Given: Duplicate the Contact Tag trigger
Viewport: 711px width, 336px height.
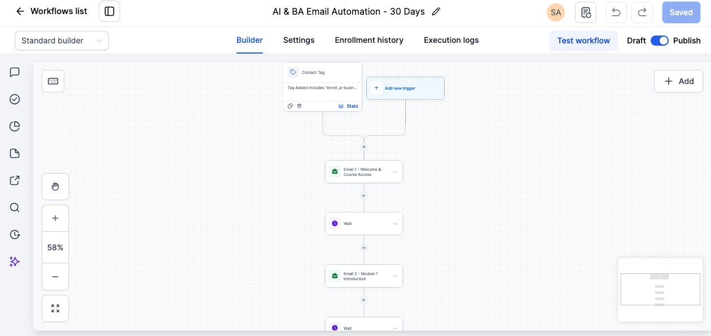Looking at the screenshot, I should point(290,106).
